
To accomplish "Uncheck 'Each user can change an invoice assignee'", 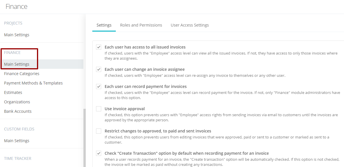I will click(x=99, y=69).
